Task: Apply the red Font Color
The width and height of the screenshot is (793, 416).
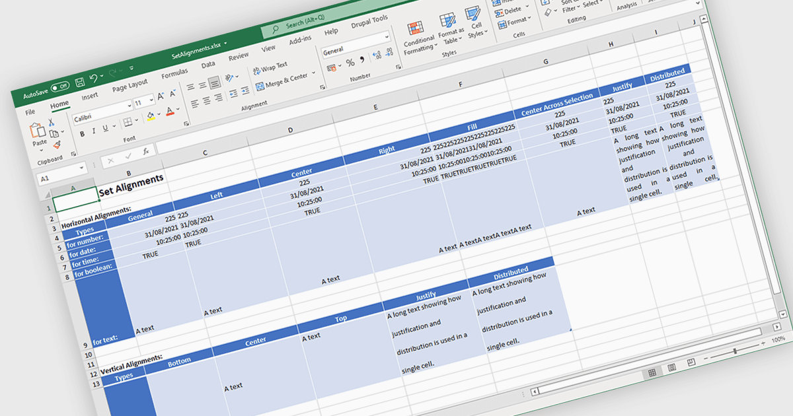Action: click(x=170, y=112)
